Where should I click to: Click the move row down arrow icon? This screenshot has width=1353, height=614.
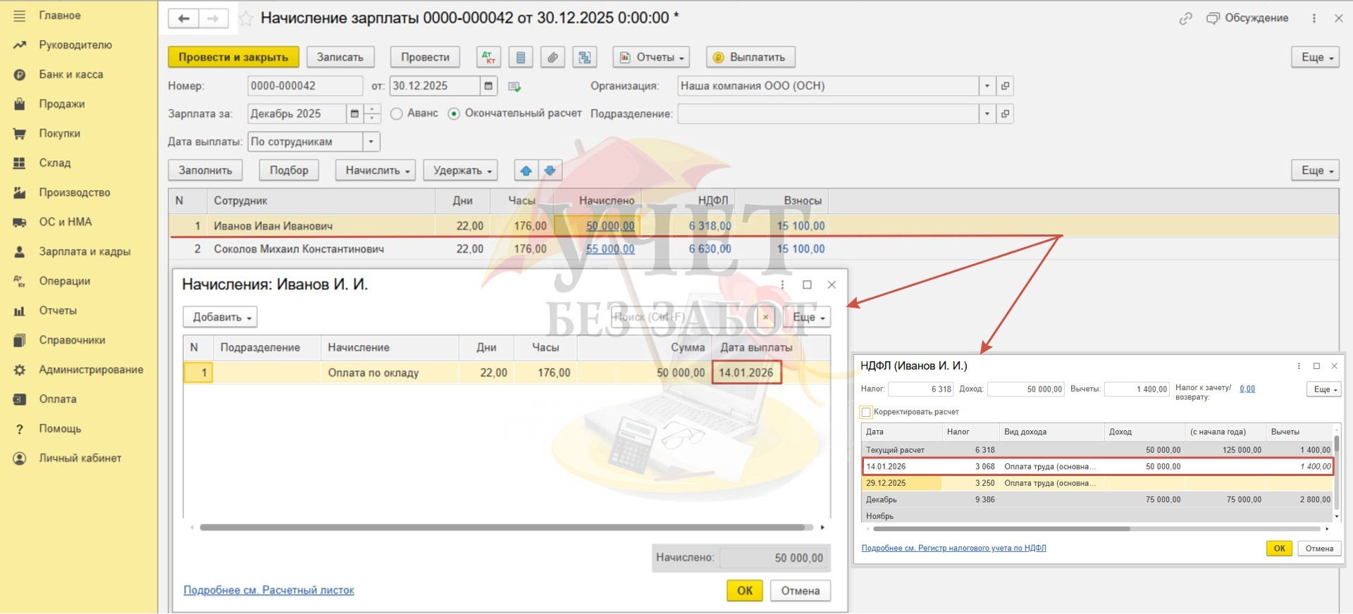tap(550, 170)
